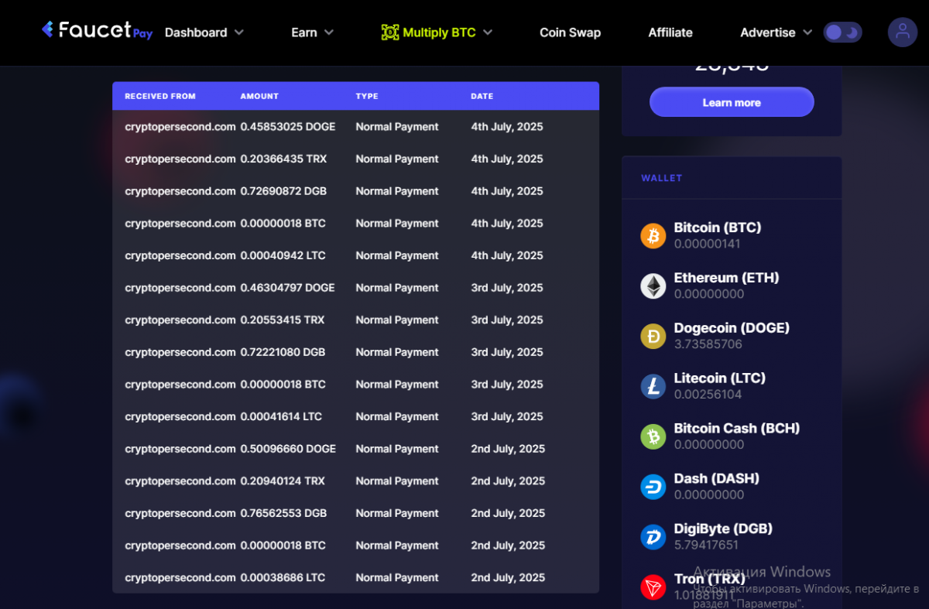
Task: Select Litecoin (LTC) wallet label
Action: pyautogui.click(x=719, y=378)
